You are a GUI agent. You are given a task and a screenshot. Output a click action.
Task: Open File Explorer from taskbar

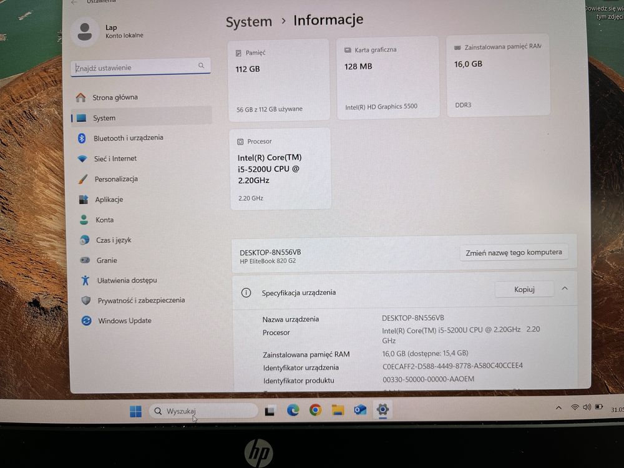point(338,410)
